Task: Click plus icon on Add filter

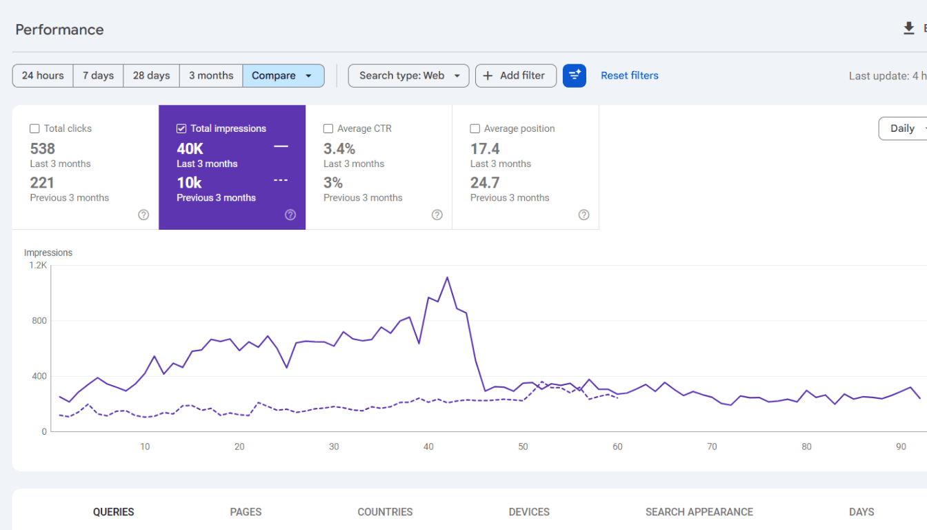Action: (x=488, y=76)
